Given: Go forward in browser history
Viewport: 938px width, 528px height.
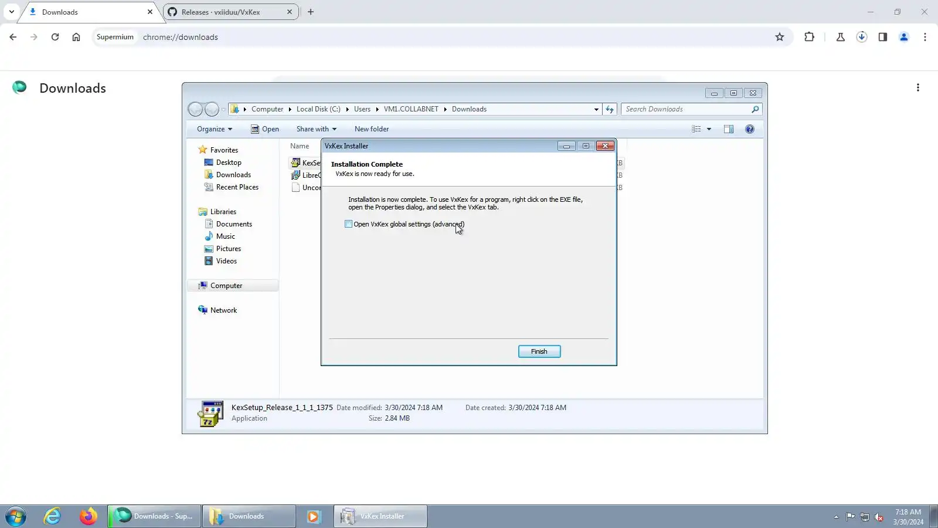Looking at the screenshot, I should (34, 37).
